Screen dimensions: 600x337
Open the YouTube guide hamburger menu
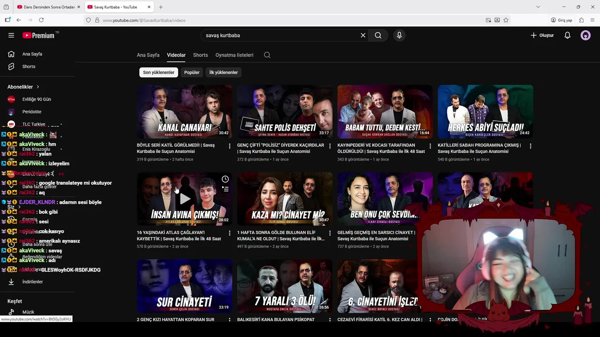pyautogui.click(x=11, y=35)
